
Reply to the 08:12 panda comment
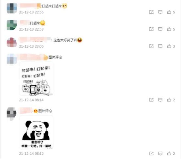[160, 154]
